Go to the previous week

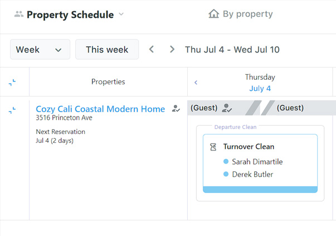point(152,50)
